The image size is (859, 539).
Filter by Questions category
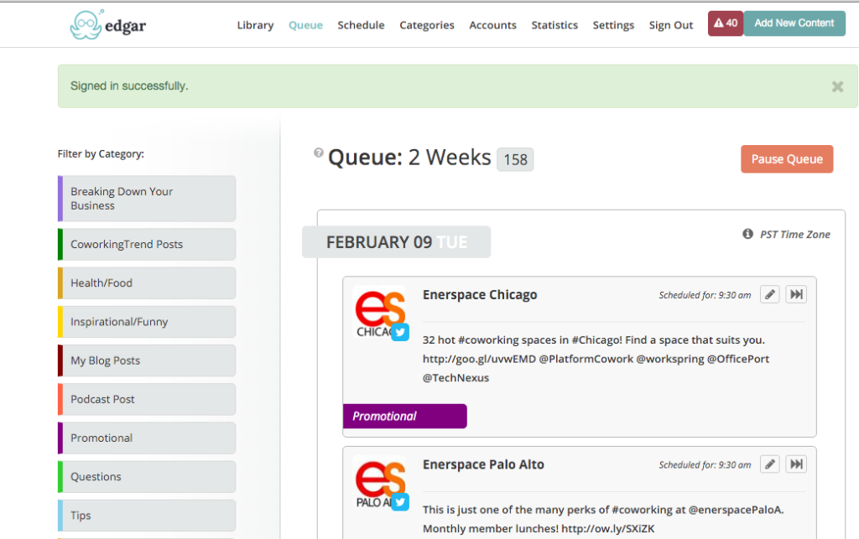tap(147, 477)
